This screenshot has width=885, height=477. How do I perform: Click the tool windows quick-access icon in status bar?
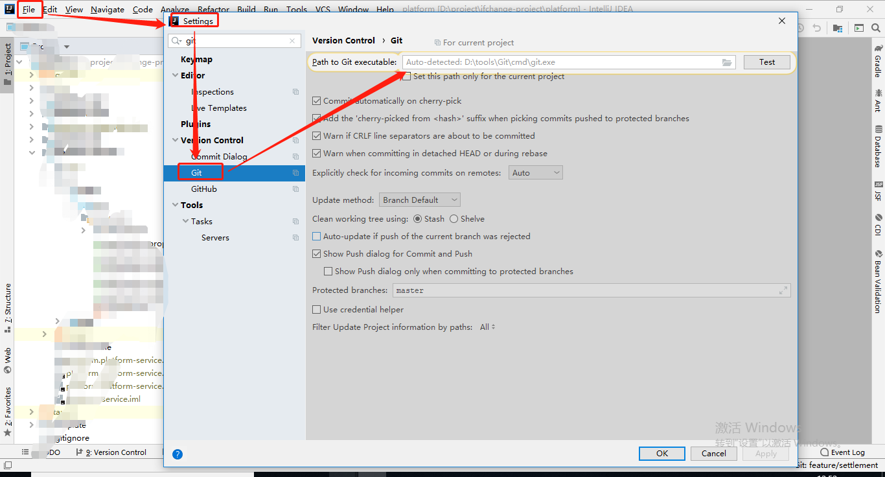click(x=7, y=465)
